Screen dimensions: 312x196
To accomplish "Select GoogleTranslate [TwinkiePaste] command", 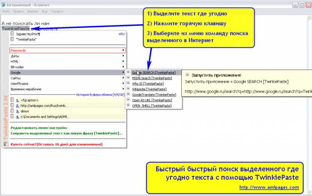I will [x=154, y=94].
